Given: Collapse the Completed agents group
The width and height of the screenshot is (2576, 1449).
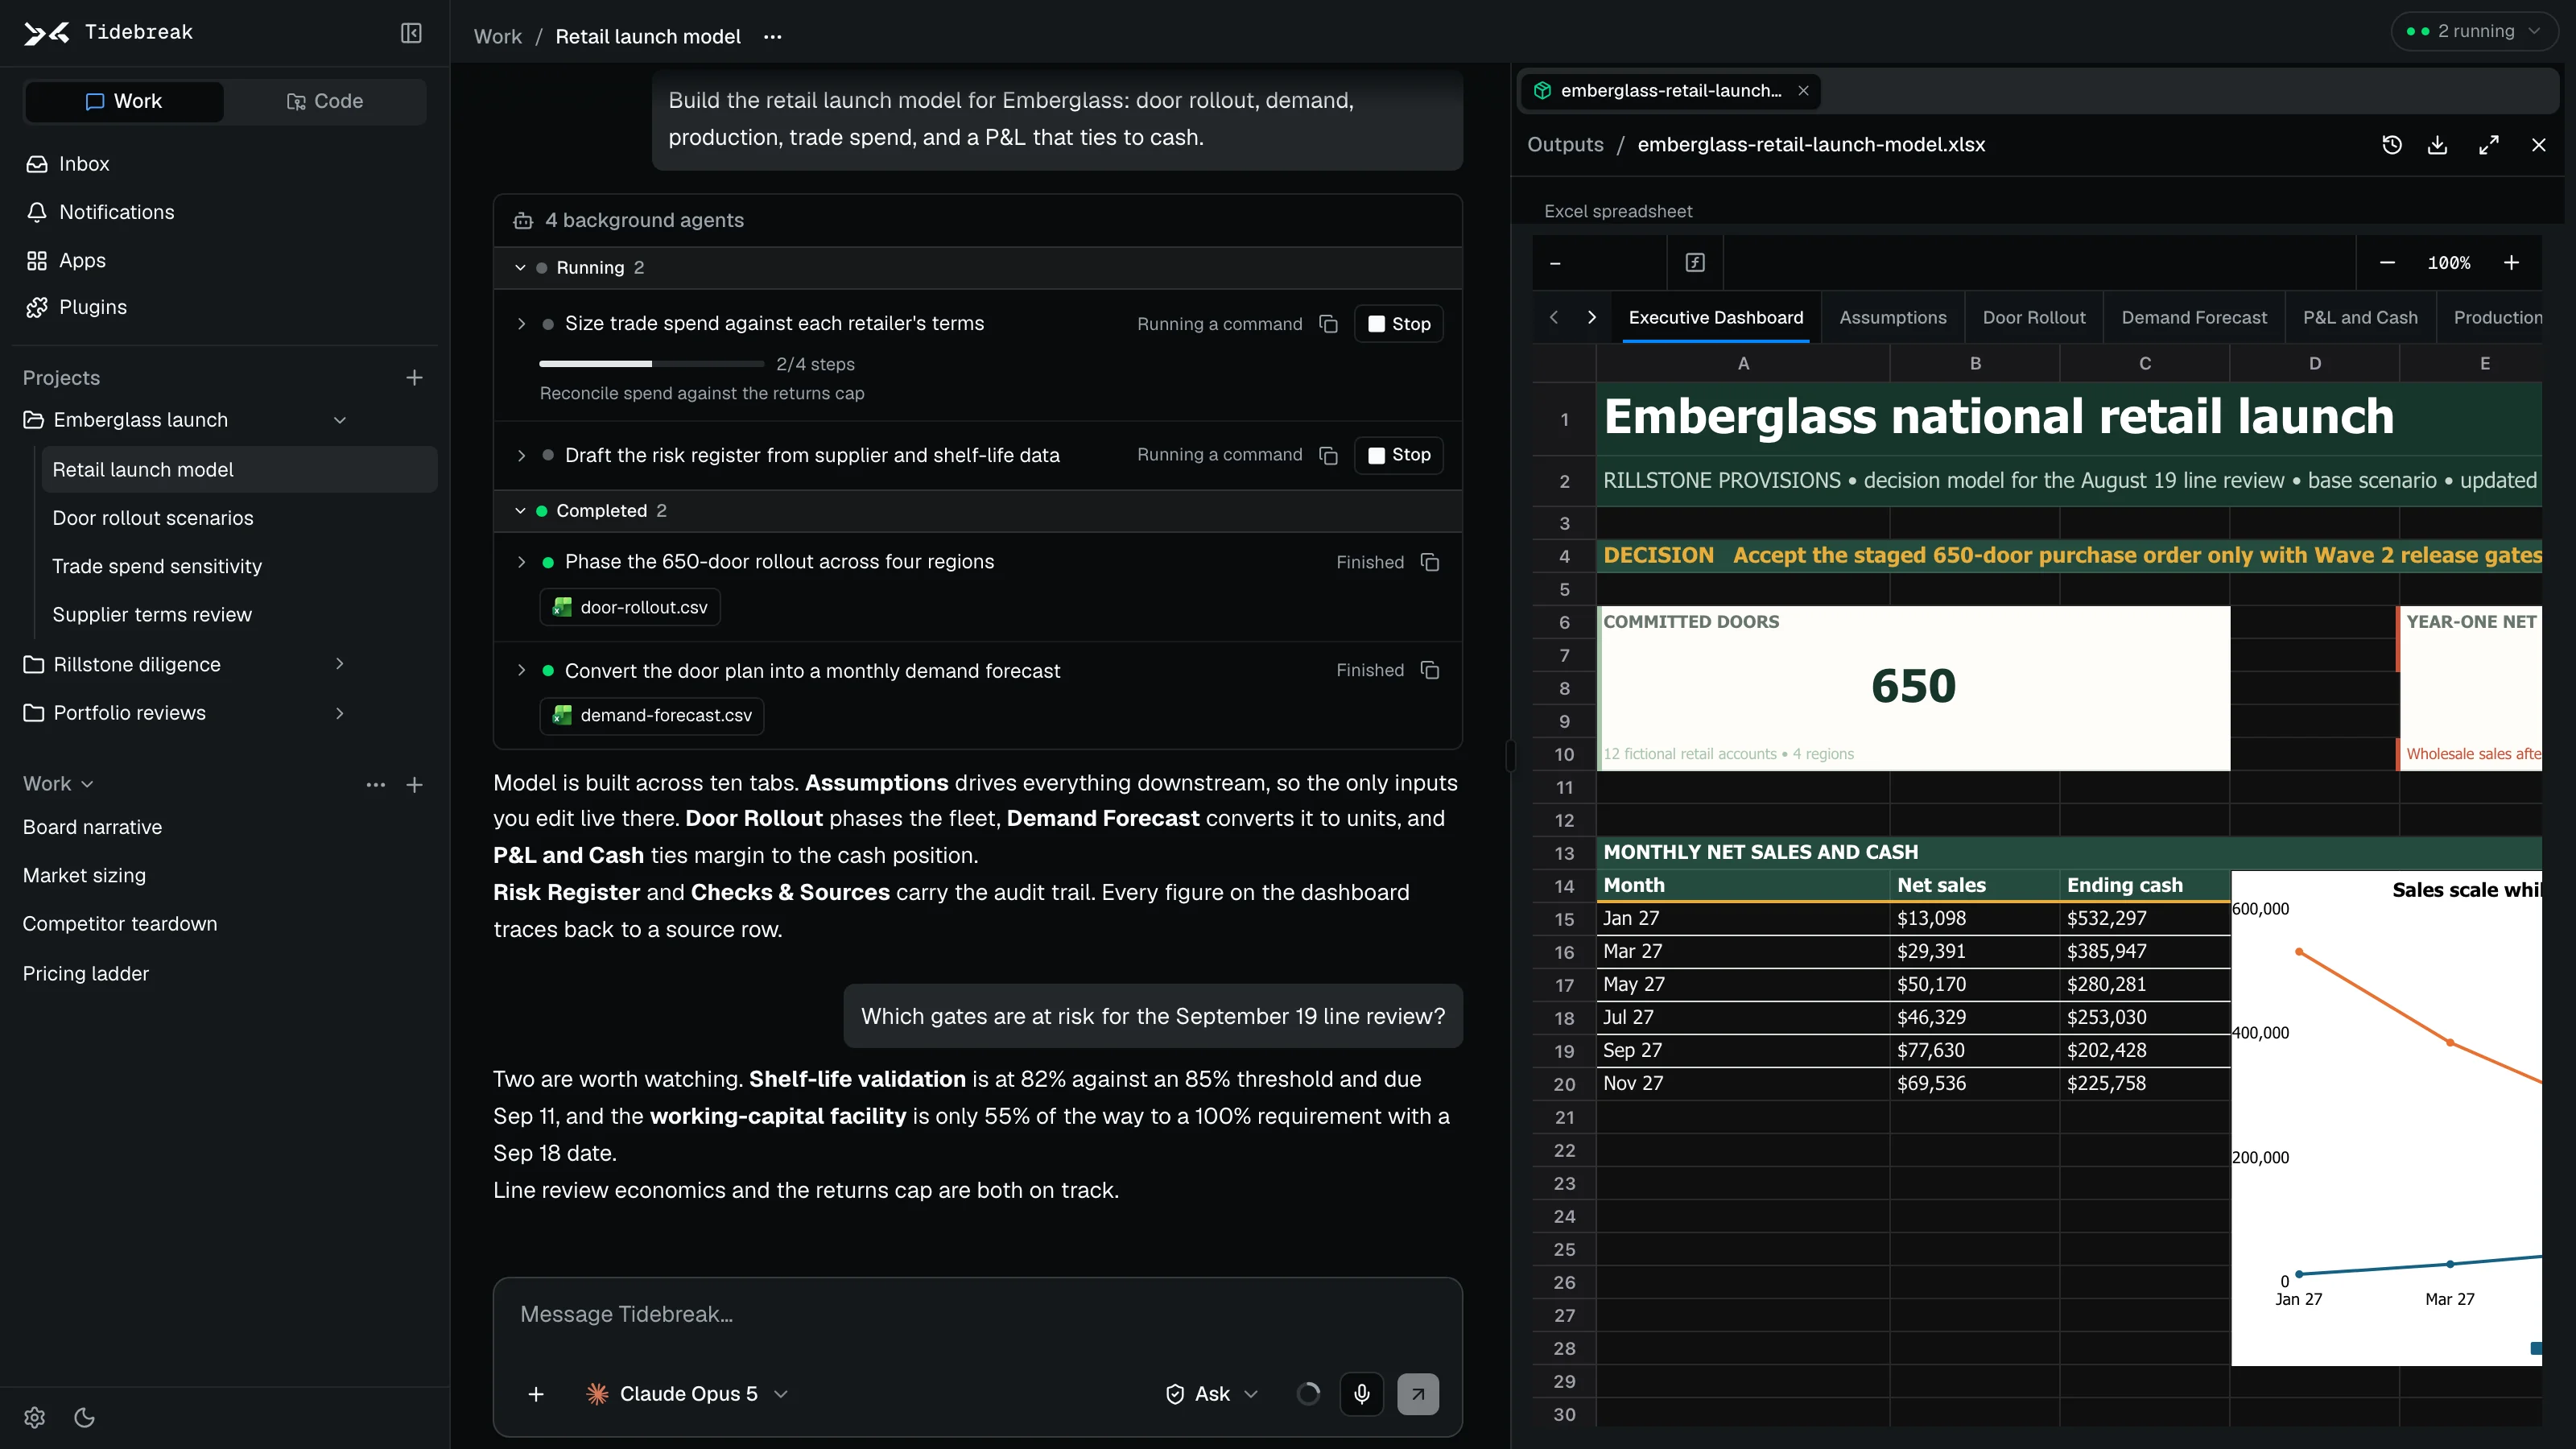Looking at the screenshot, I should tap(520, 511).
